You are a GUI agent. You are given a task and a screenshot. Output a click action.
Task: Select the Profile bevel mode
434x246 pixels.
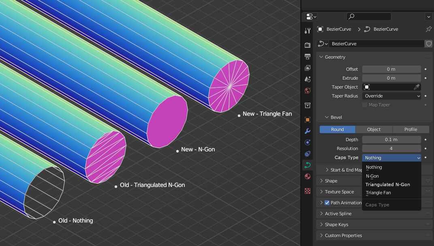tap(411, 129)
